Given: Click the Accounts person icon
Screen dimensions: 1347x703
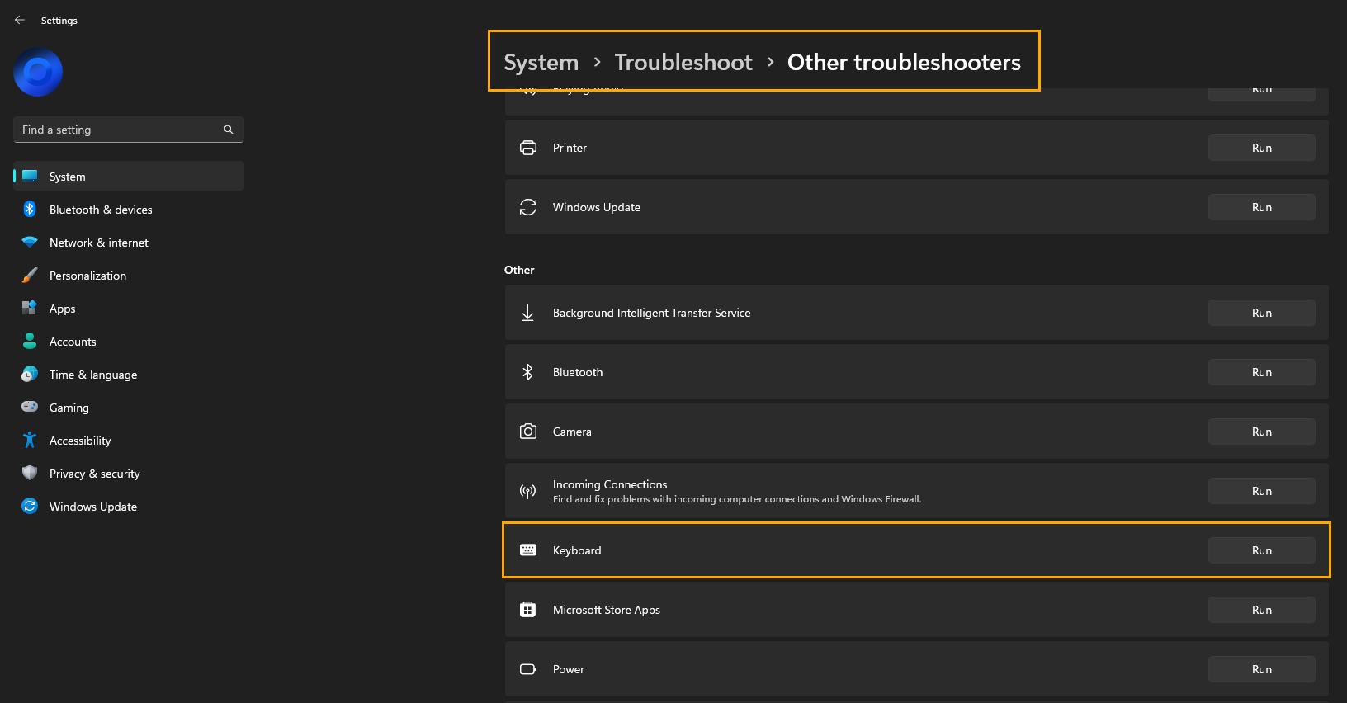Looking at the screenshot, I should point(30,341).
